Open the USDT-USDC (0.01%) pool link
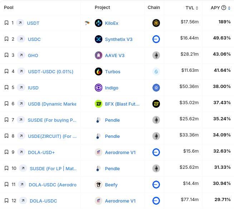This screenshot has height=209, width=234. click(50, 71)
